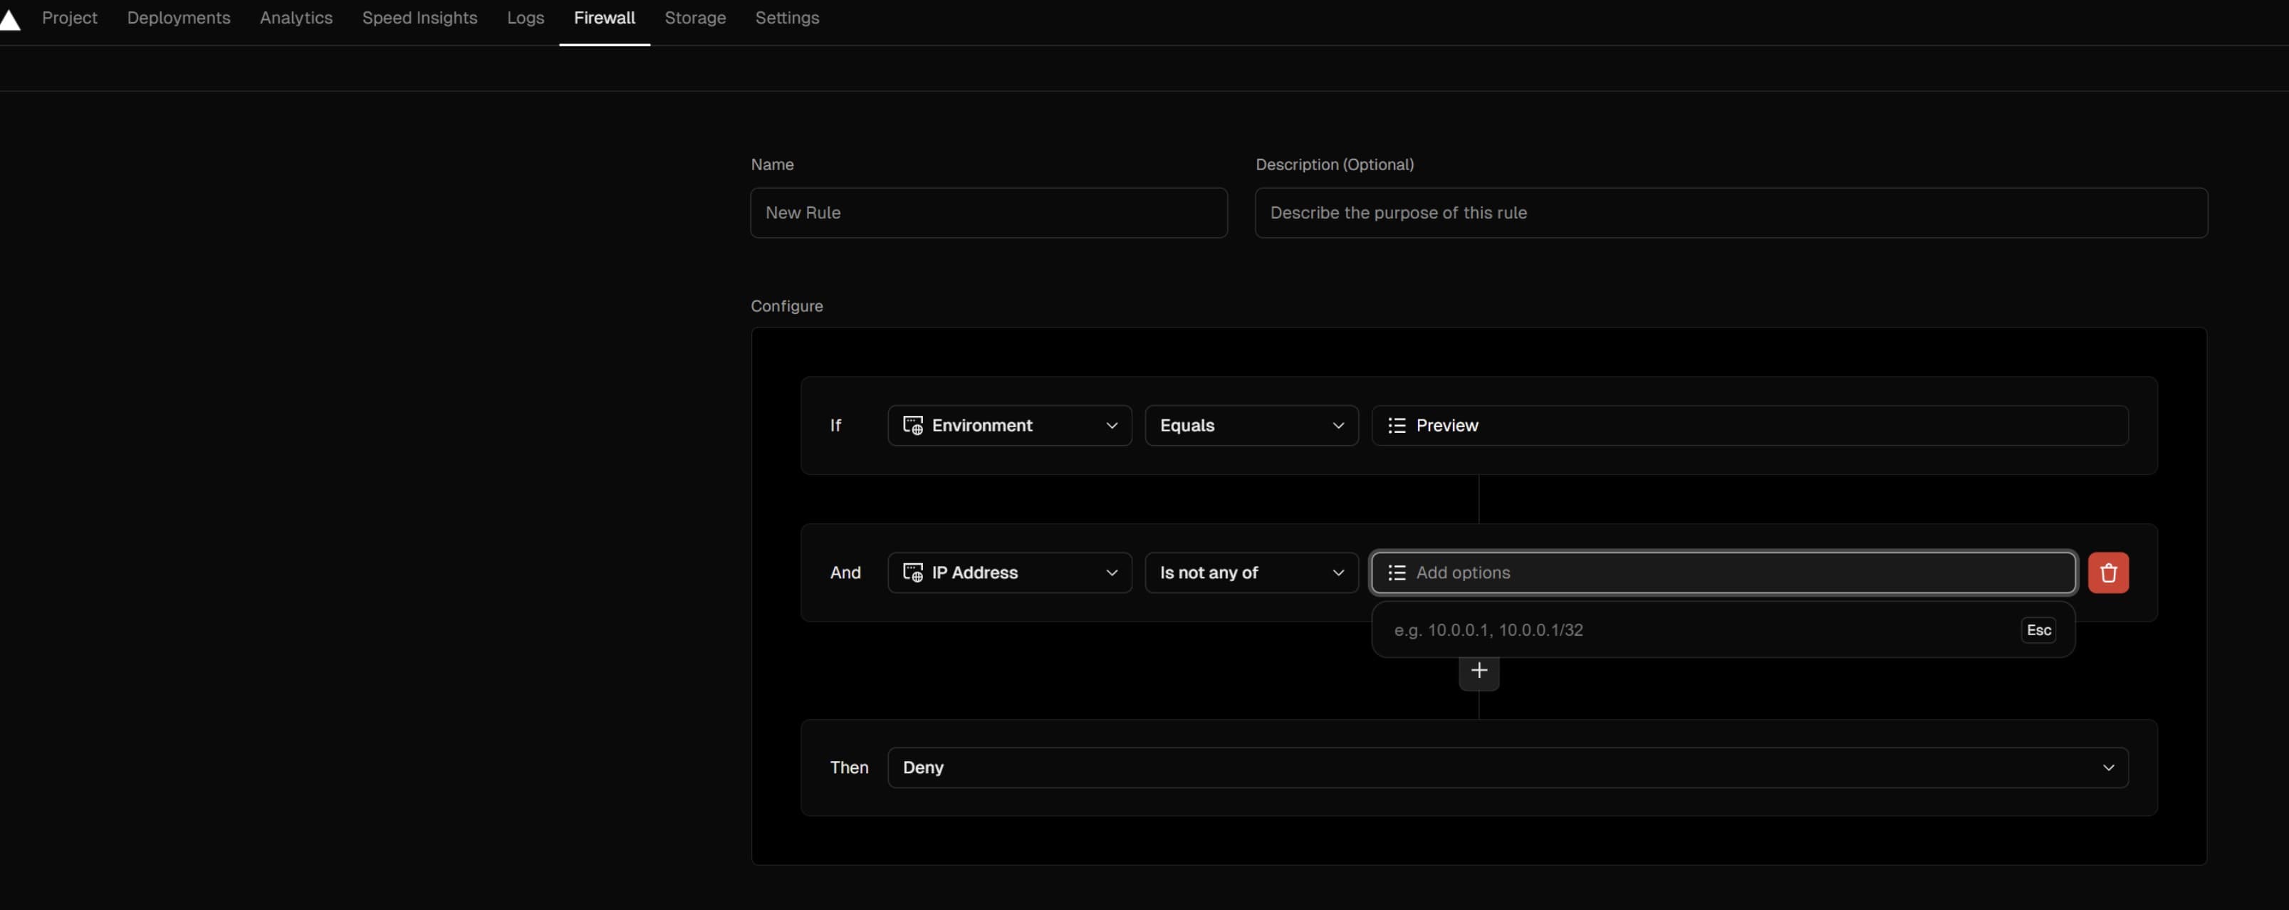Expand the Deny action dropdown

pyautogui.click(x=1507, y=767)
